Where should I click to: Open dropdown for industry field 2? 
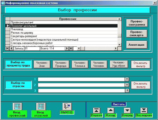(127, 85)
